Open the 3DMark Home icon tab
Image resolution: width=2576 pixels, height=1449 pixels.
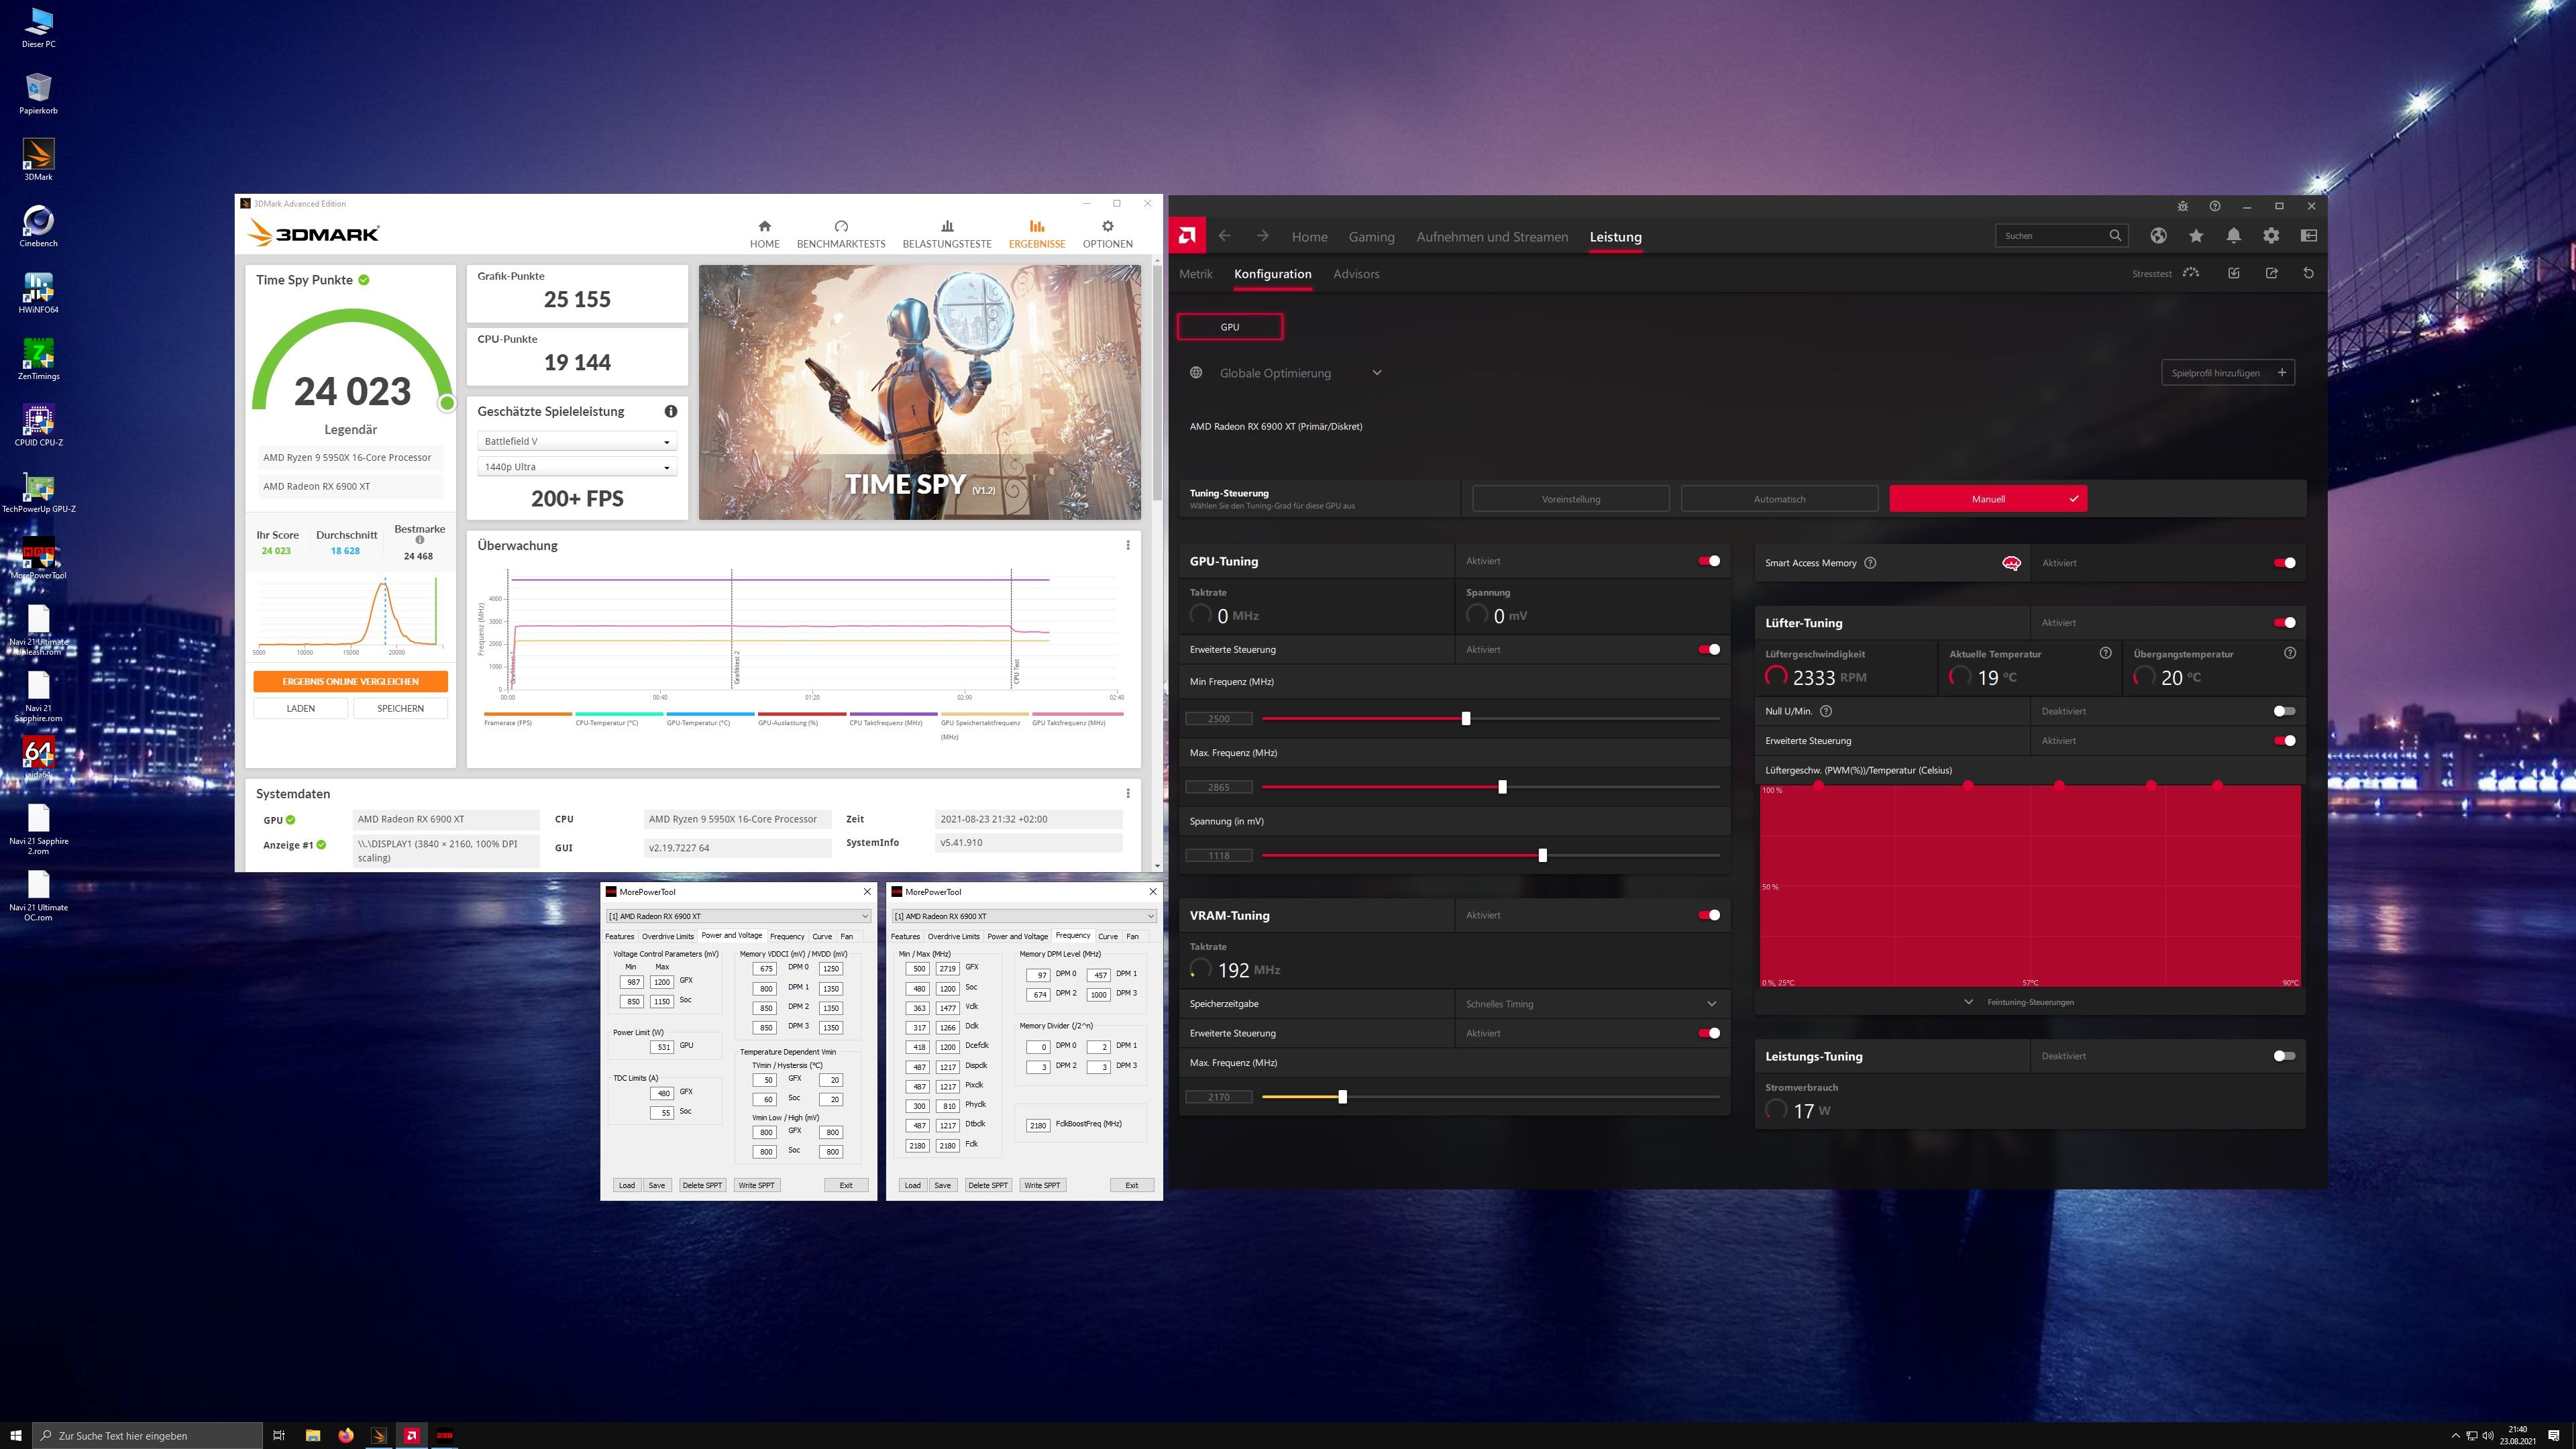[764, 234]
